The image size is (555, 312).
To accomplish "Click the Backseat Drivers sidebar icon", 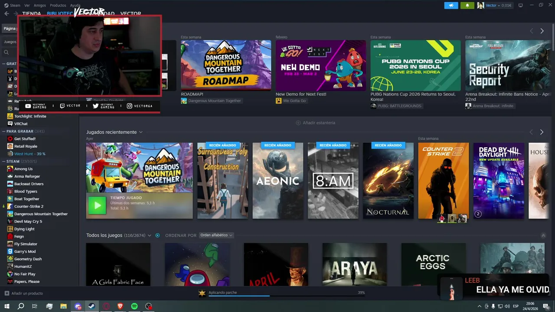I will pyautogui.click(x=10, y=184).
